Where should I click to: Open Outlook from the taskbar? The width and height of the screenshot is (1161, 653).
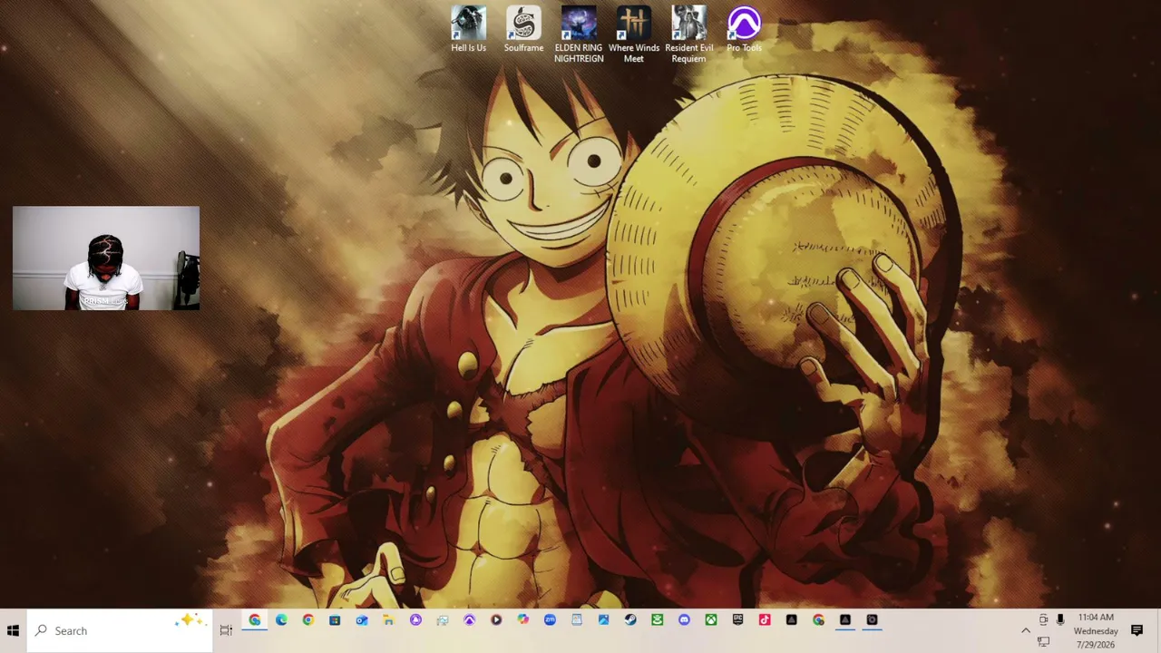point(362,620)
